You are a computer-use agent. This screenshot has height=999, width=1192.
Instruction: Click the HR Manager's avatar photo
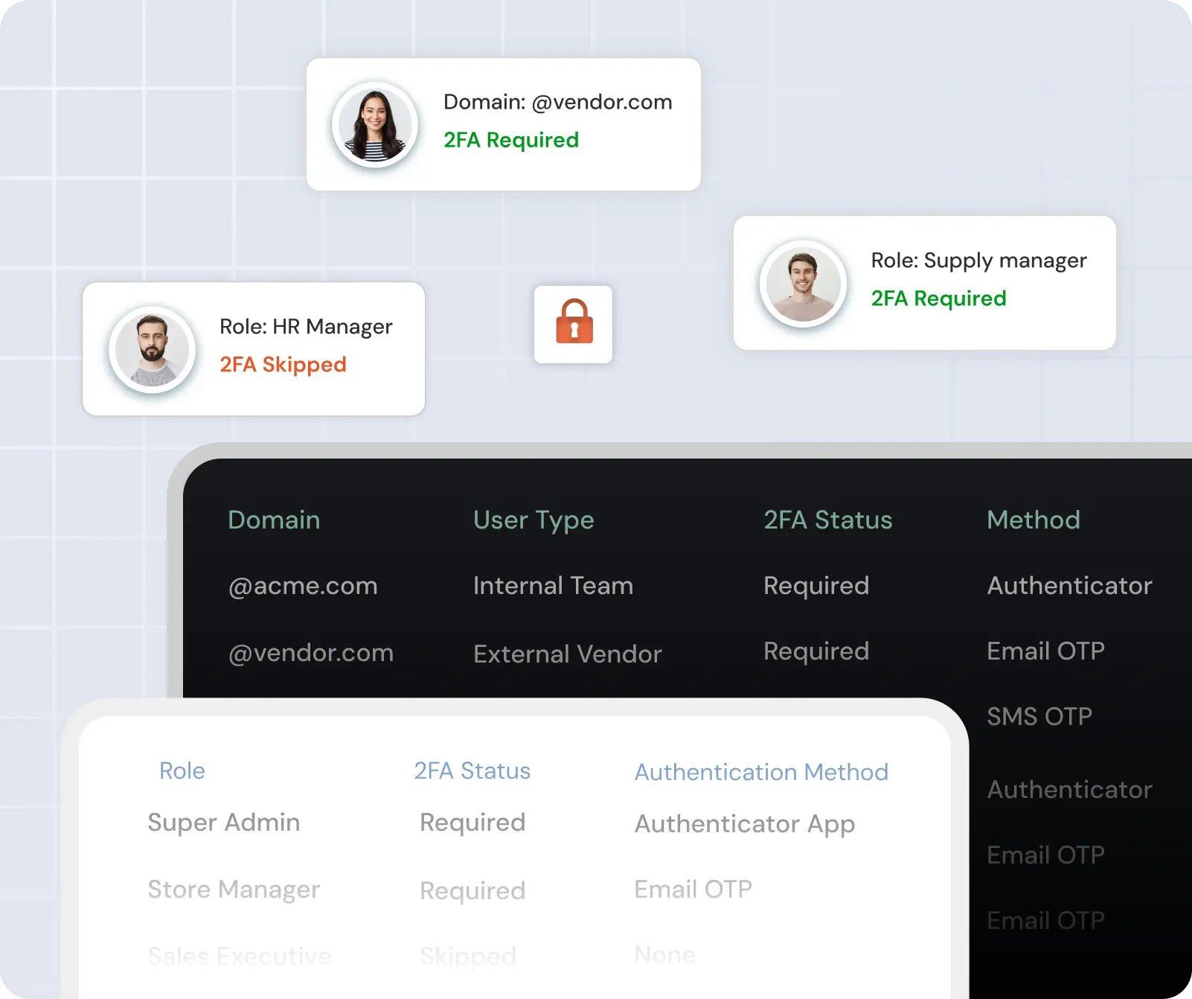[153, 349]
